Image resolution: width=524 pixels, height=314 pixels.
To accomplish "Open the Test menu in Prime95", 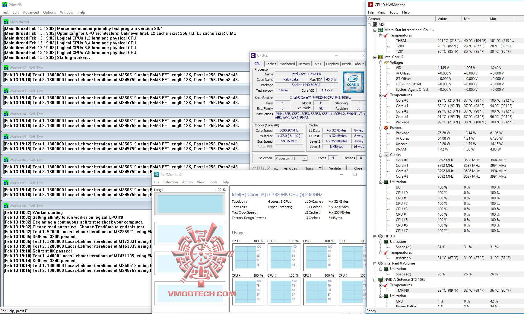I will point(5,12).
